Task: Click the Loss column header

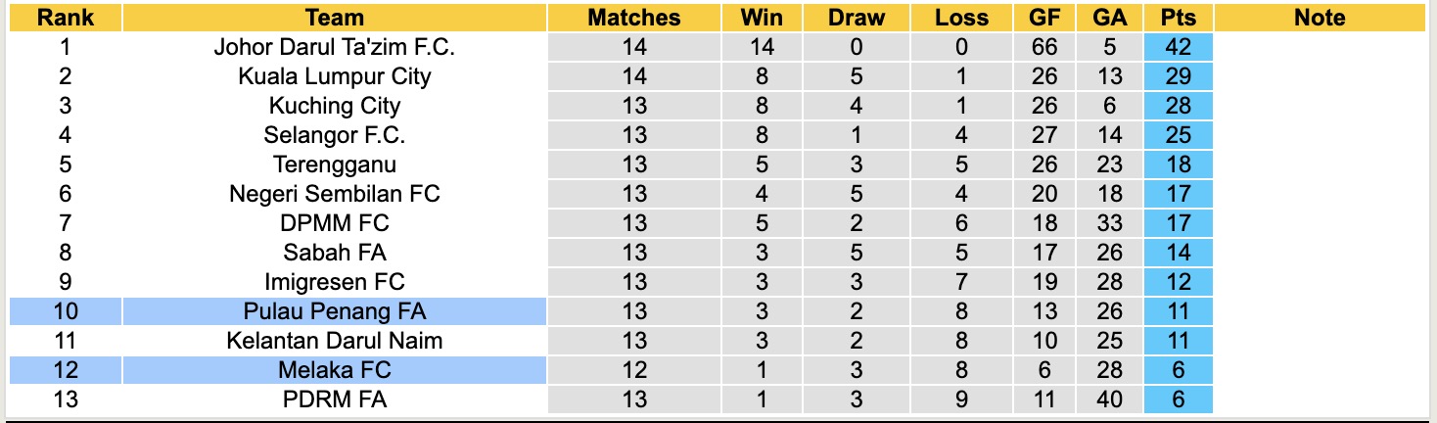Action: tap(961, 18)
